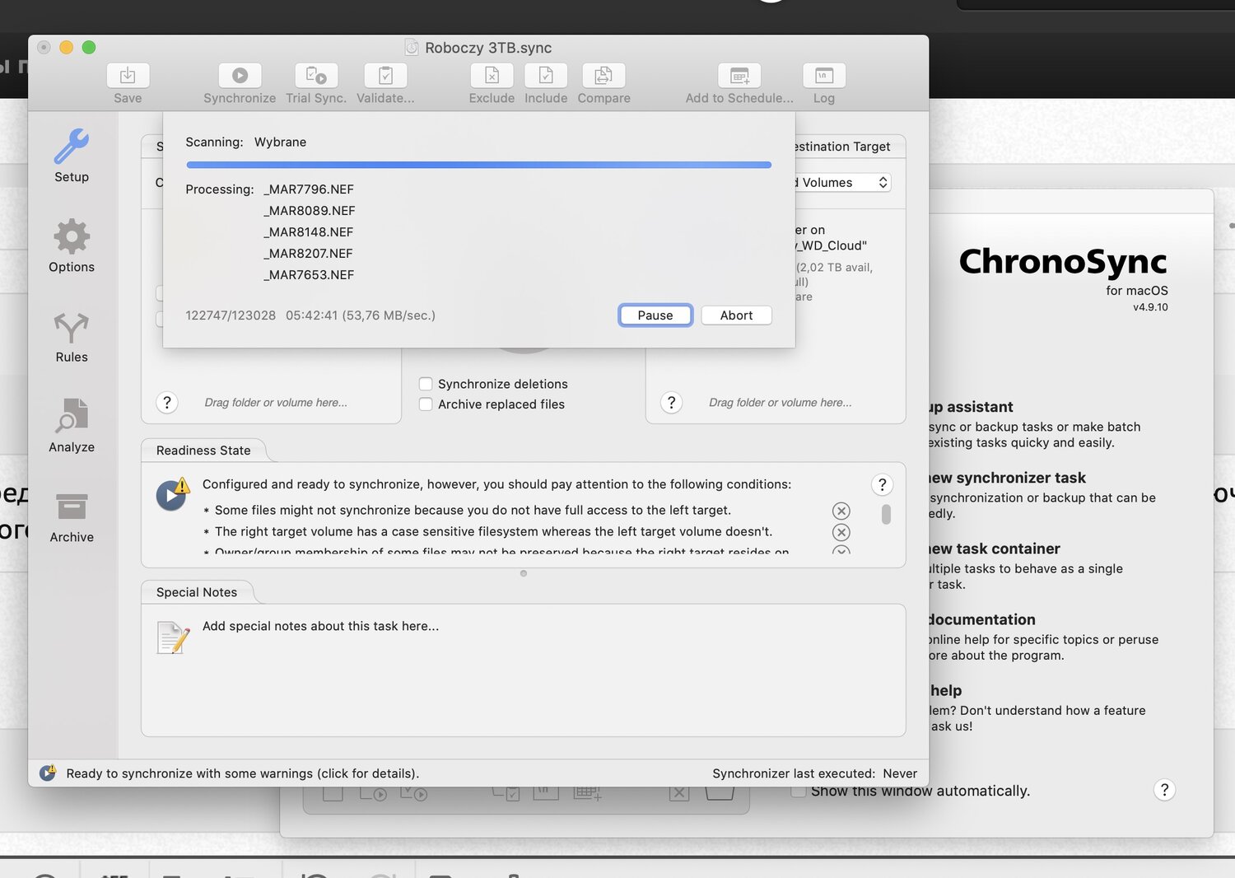Toggle Show this window automatically checkbox
The height and width of the screenshot is (878, 1235).
[x=798, y=791]
